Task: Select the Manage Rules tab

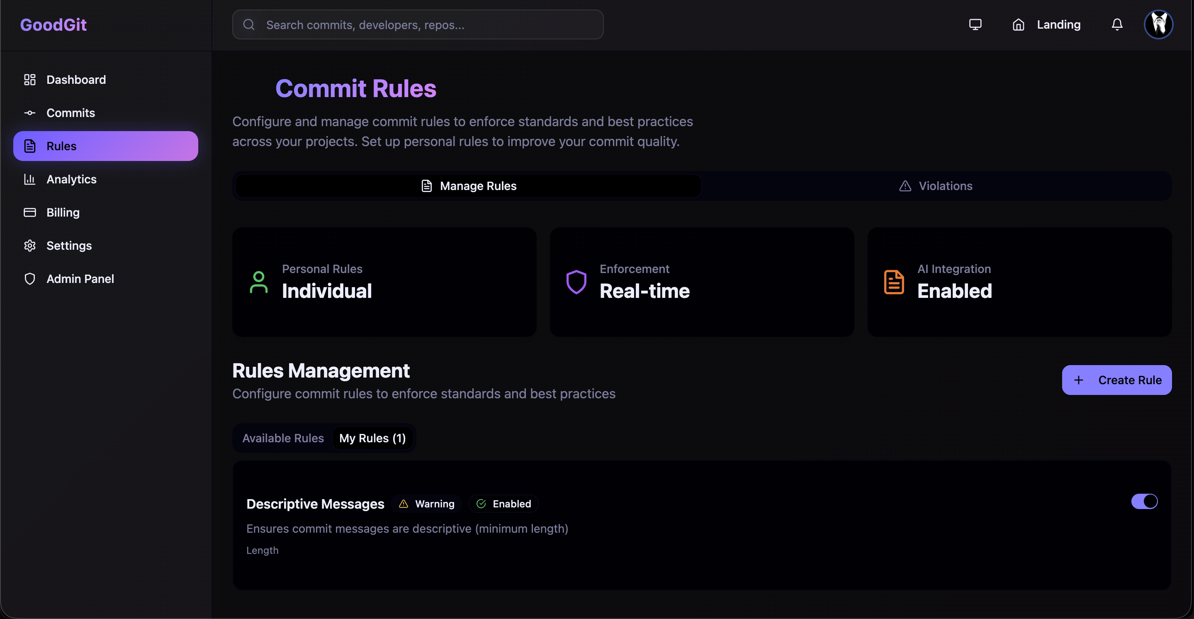Action: pos(468,186)
